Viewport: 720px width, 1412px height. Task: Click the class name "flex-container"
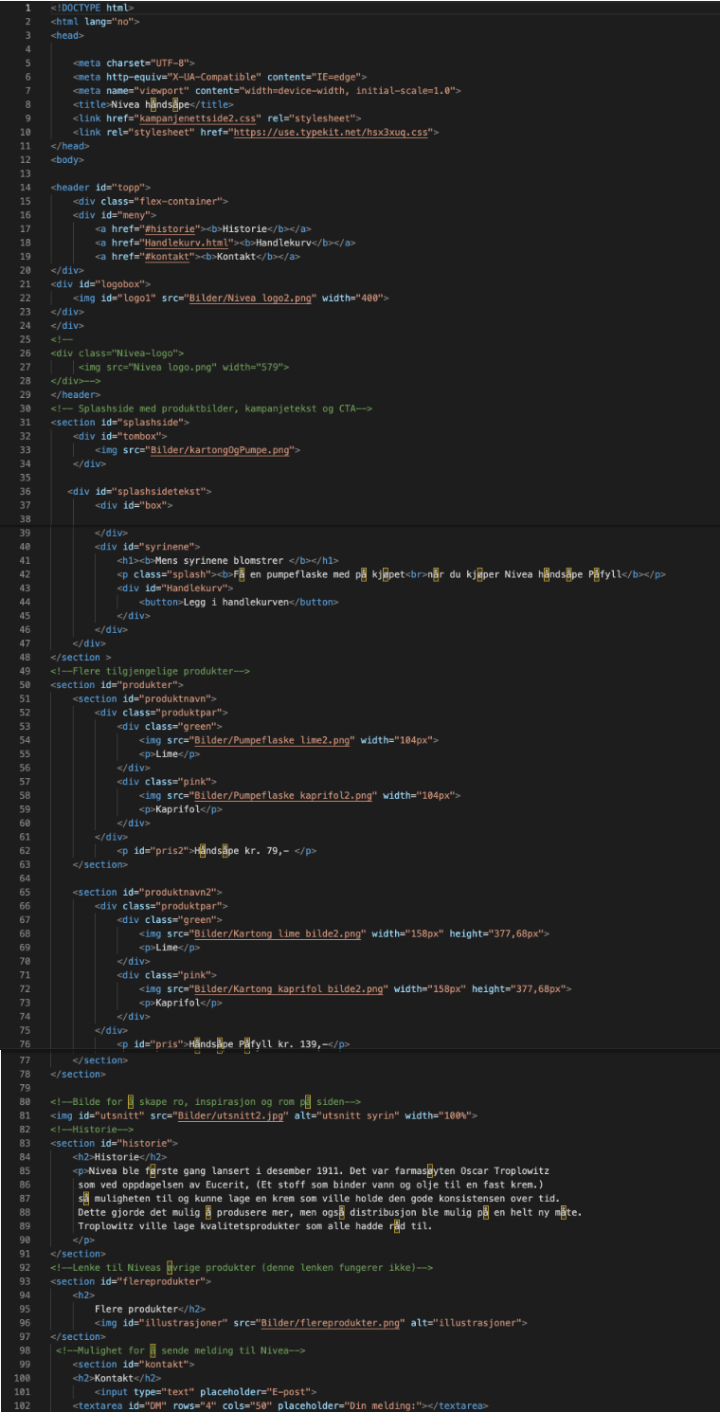point(177,201)
